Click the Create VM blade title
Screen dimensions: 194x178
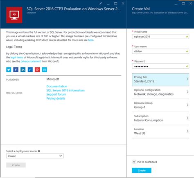point(141,9)
